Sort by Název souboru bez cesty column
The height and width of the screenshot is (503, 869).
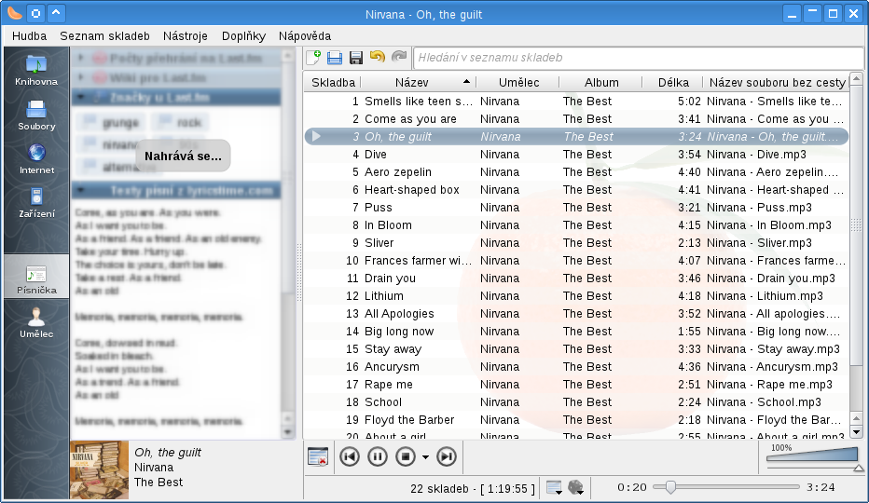(x=776, y=83)
